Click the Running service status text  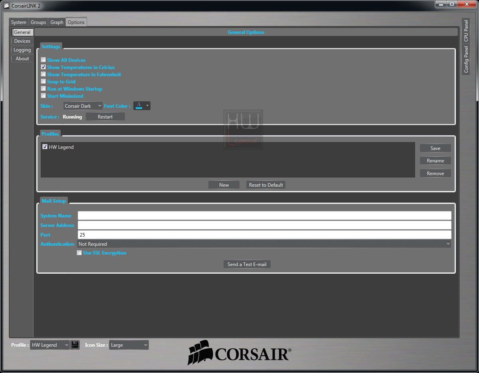[72, 117]
